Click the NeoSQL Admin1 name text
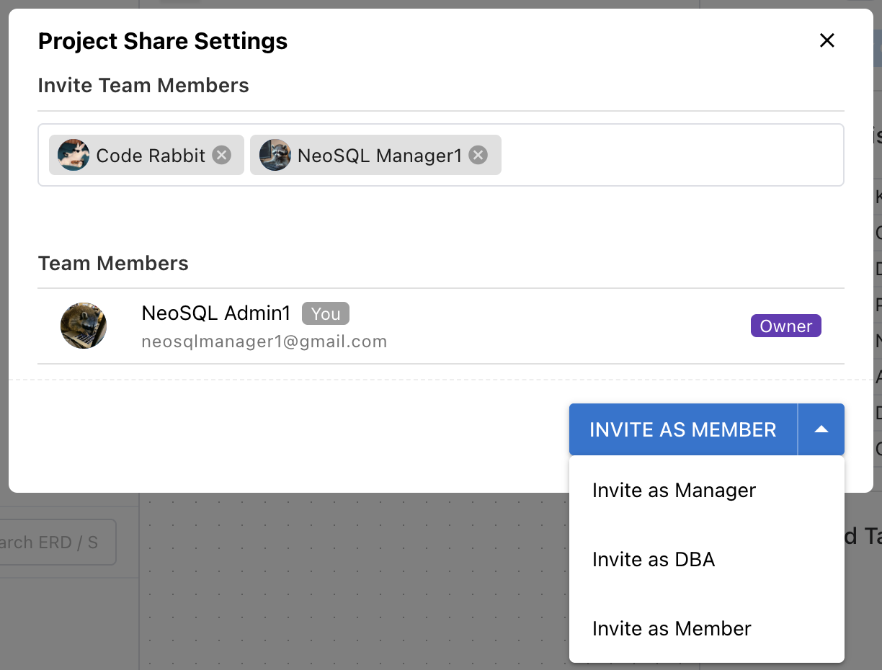This screenshot has height=670, width=882. tap(216, 313)
